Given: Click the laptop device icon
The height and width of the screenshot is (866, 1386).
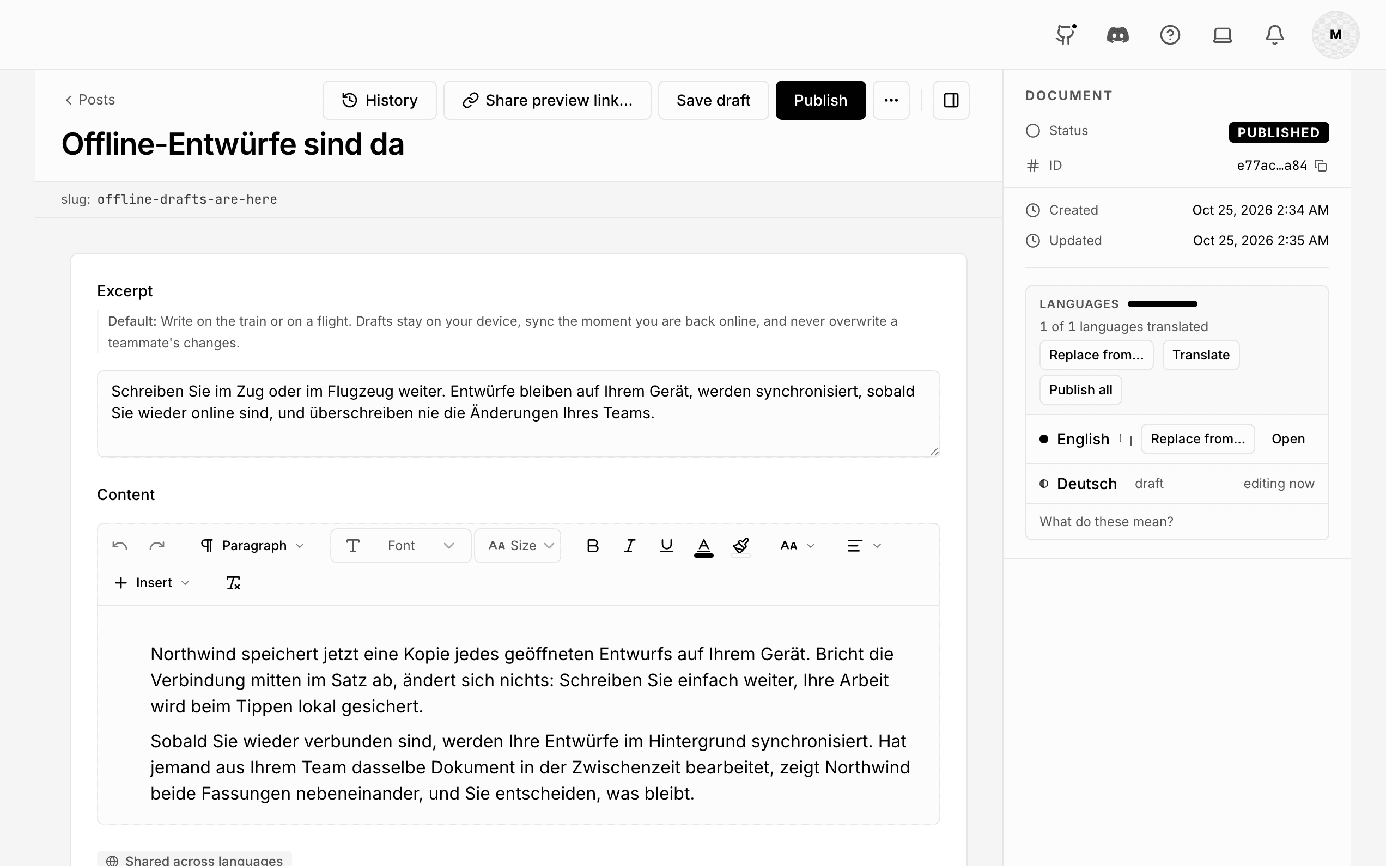Looking at the screenshot, I should tap(1222, 35).
